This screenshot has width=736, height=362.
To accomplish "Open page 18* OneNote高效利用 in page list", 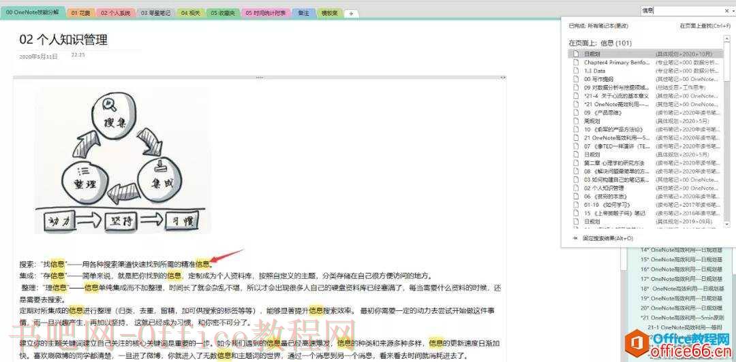I will point(681,289).
